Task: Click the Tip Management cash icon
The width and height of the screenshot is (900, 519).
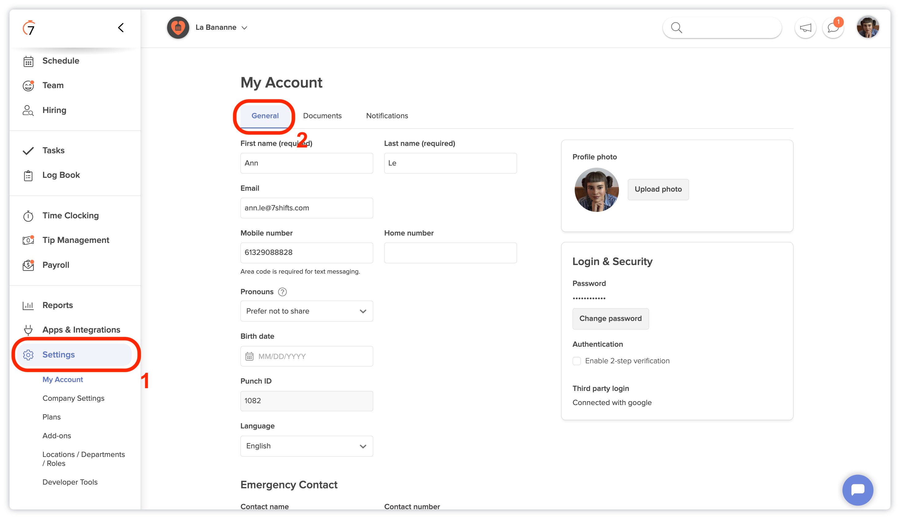Action: tap(28, 240)
